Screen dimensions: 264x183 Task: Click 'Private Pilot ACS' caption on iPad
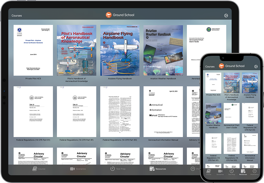click(33, 78)
